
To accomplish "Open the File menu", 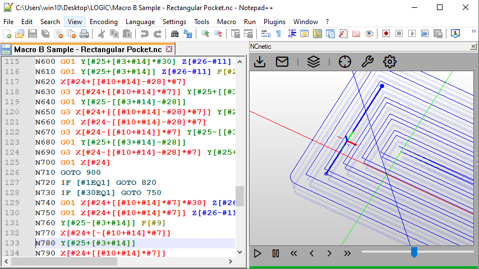I will pyautogui.click(x=8, y=22).
